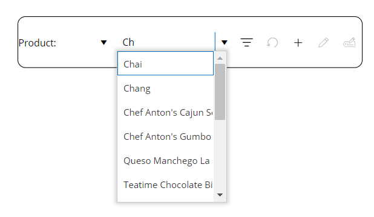374x217 pixels.
Task: Expand the Product label dropdown arrow
Action: pyautogui.click(x=103, y=43)
